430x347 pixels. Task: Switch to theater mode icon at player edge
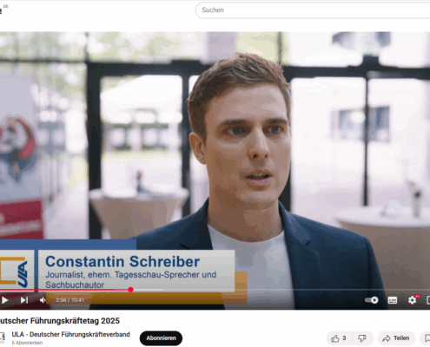coord(428,300)
